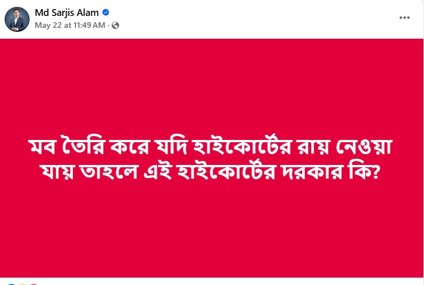Viewport: 424px width, 285px height.
Task: Click the surname 'Alam' in the header
Action: 89,13
